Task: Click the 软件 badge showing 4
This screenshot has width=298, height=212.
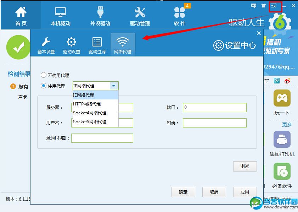Action: [x=187, y=6]
